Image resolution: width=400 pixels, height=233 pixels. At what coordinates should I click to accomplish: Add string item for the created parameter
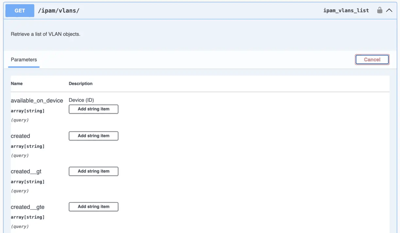point(93,136)
